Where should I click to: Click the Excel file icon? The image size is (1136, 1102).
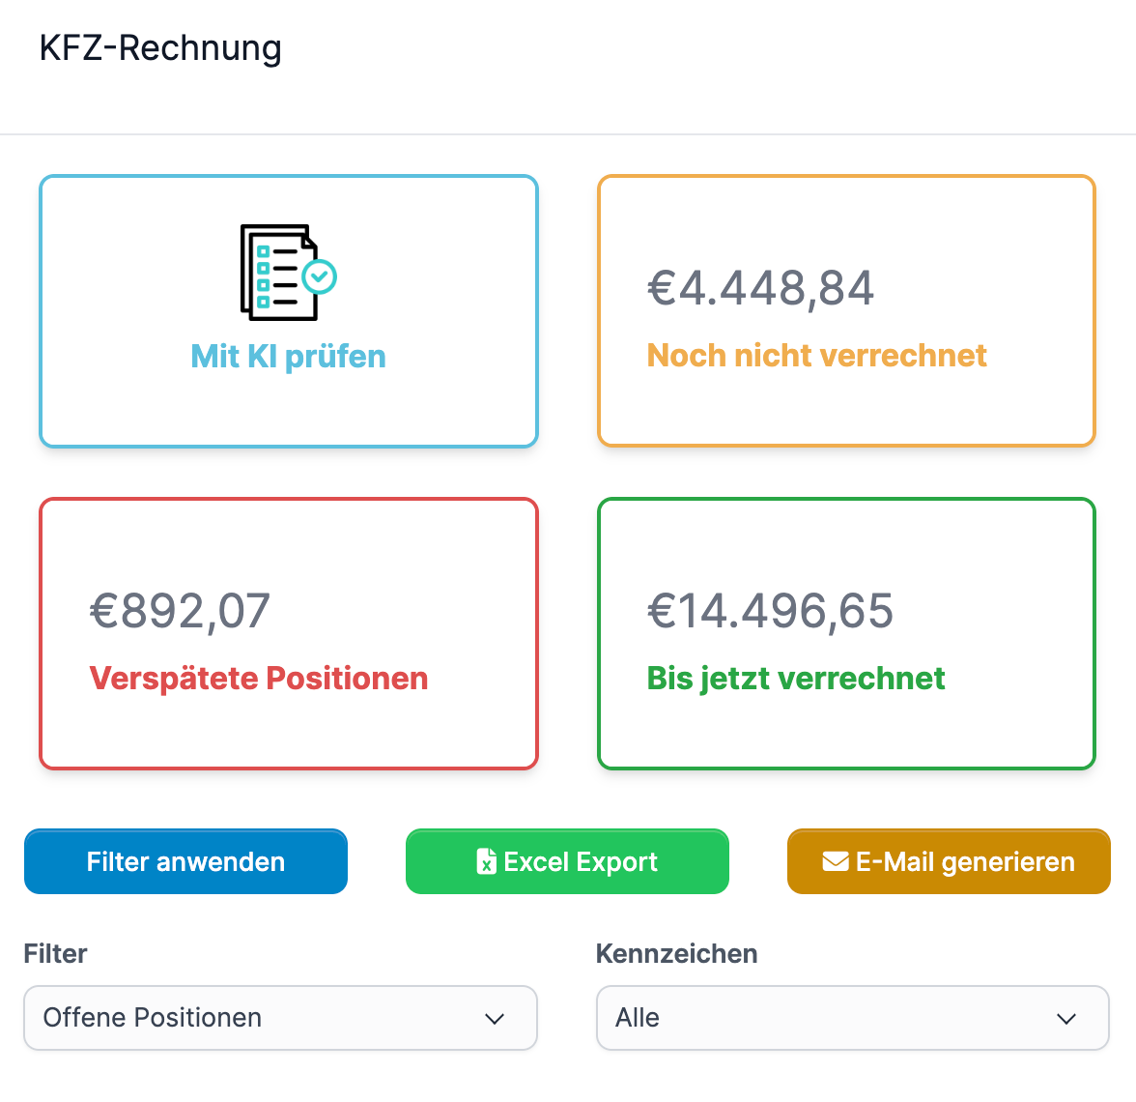pos(487,861)
